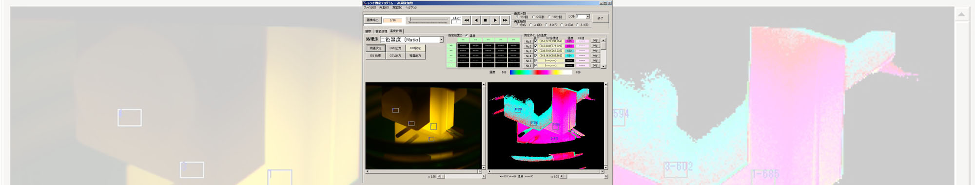Click the BMP出力 button

pos(395,48)
